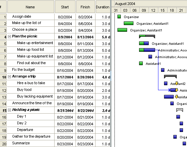Click the Summarize task bar in chart

click(x=184, y=143)
